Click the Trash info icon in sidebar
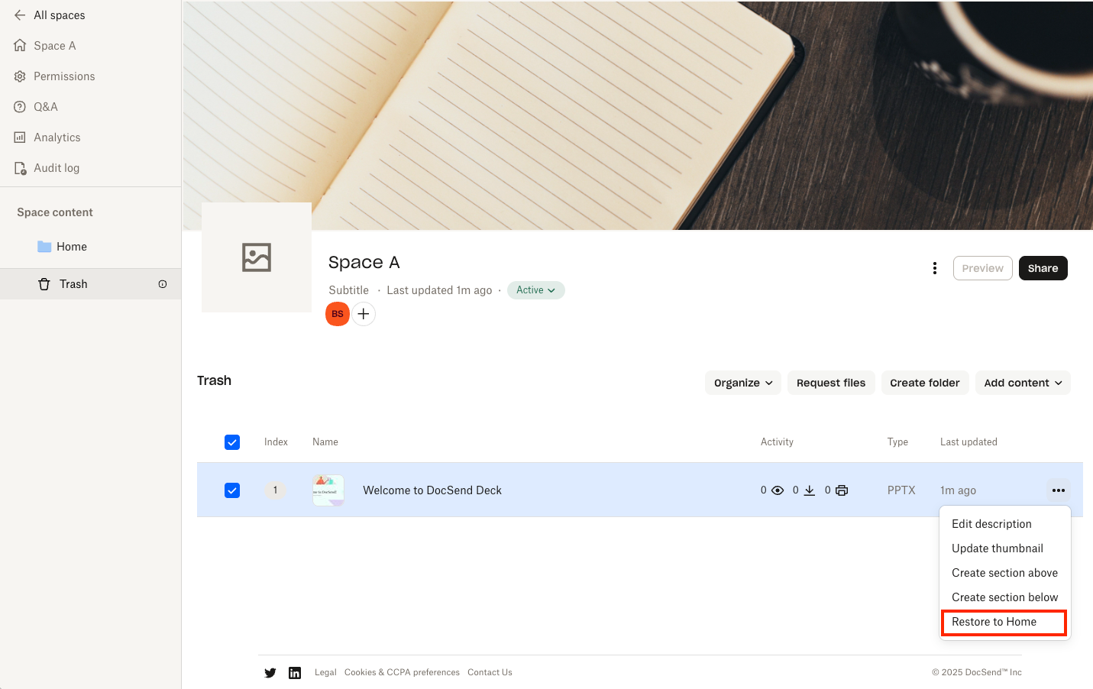 pyautogui.click(x=163, y=284)
